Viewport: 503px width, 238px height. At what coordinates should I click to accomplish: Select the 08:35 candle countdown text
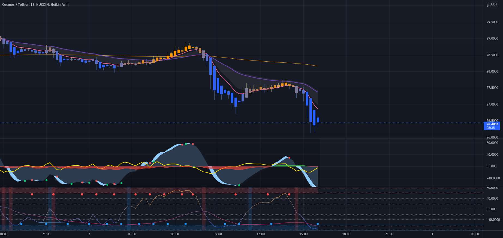491,128
